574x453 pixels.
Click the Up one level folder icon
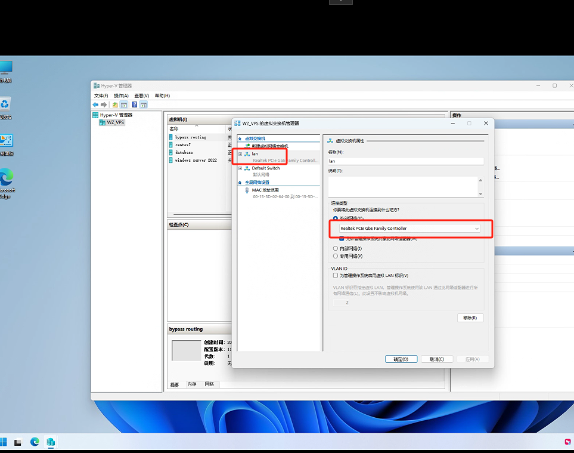[x=115, y=105]
